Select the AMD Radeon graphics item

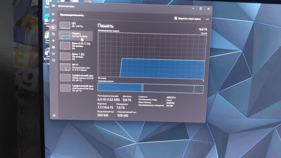[77, 88]
